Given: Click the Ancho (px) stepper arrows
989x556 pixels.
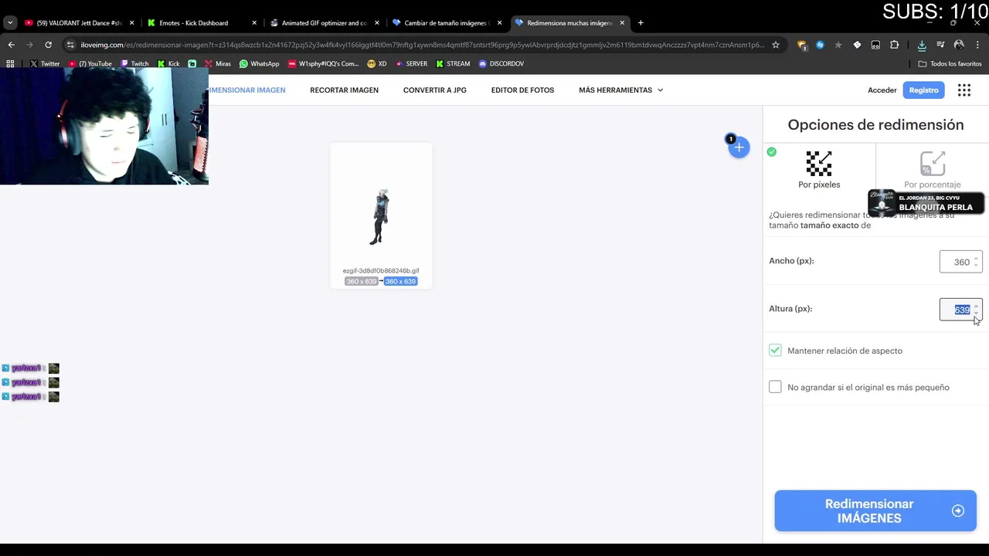Looking at the screenshot, I should pyautogui.click(x=976, y=262).
